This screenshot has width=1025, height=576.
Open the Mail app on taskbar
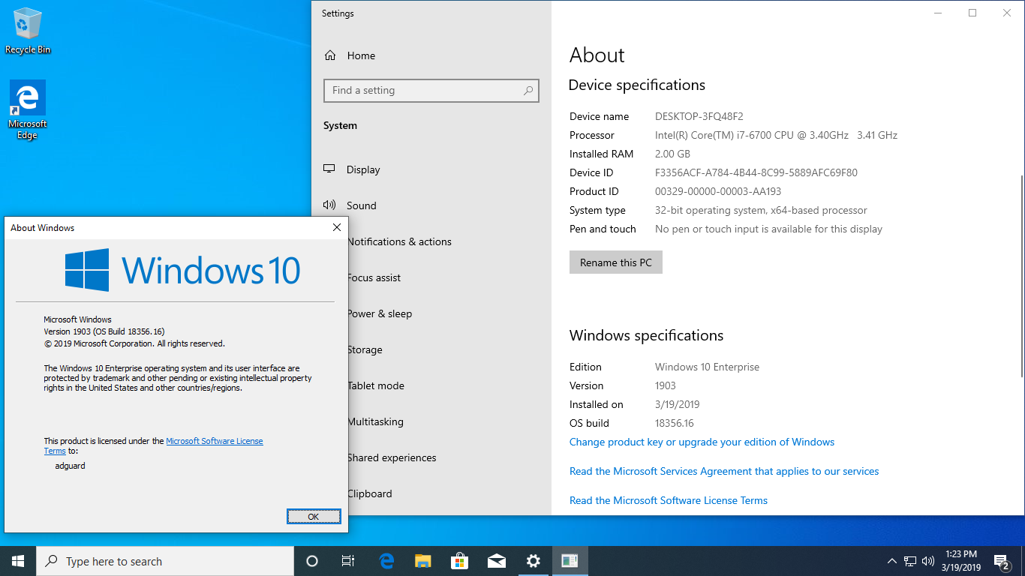click(496, 561)
